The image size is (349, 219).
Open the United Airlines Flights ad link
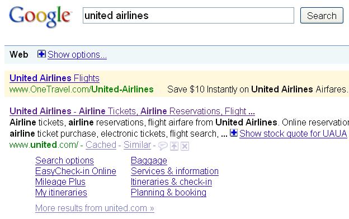coord(55,78)
